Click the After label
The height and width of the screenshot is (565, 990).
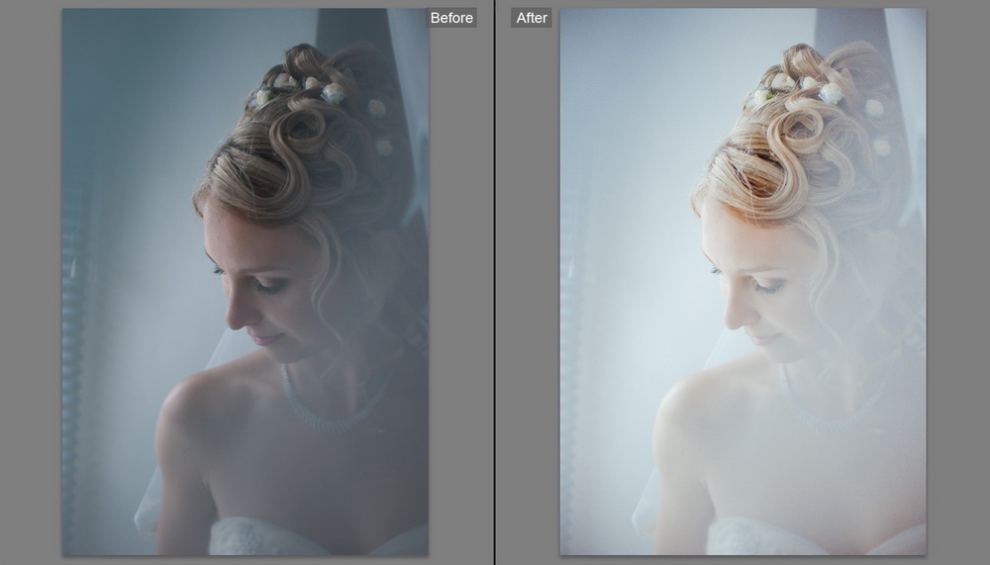[532, 18]
